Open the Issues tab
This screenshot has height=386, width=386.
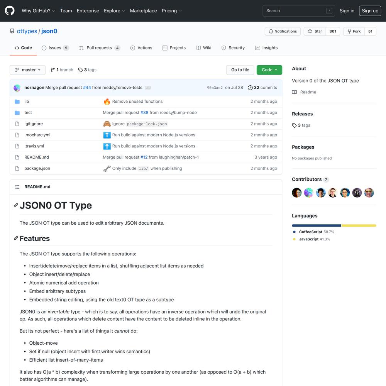(55, 48)
